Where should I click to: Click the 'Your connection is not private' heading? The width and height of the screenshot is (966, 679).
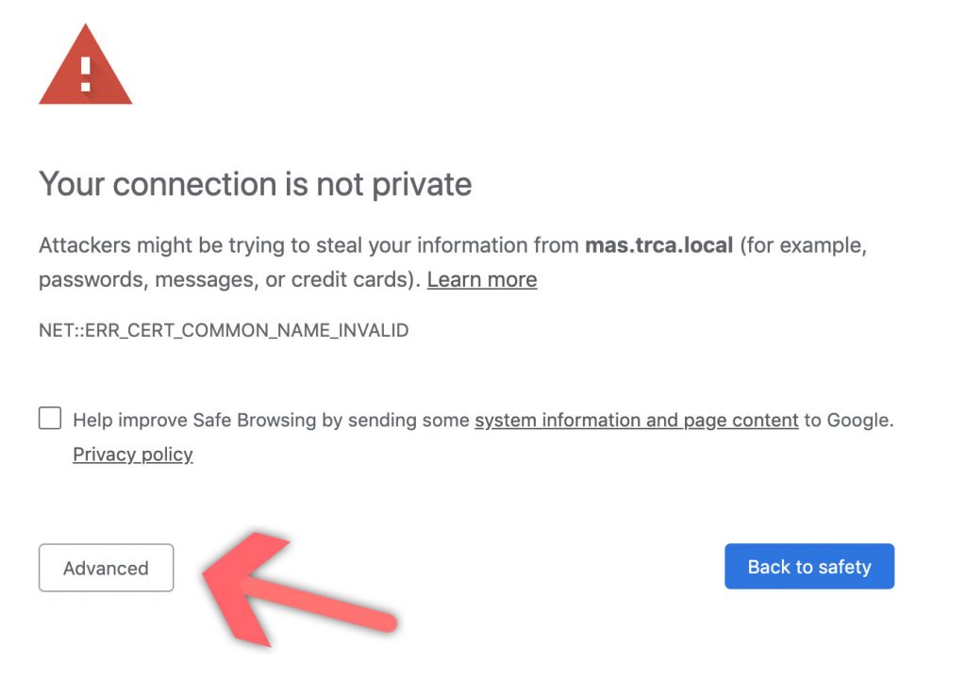(x=255, y=184)
